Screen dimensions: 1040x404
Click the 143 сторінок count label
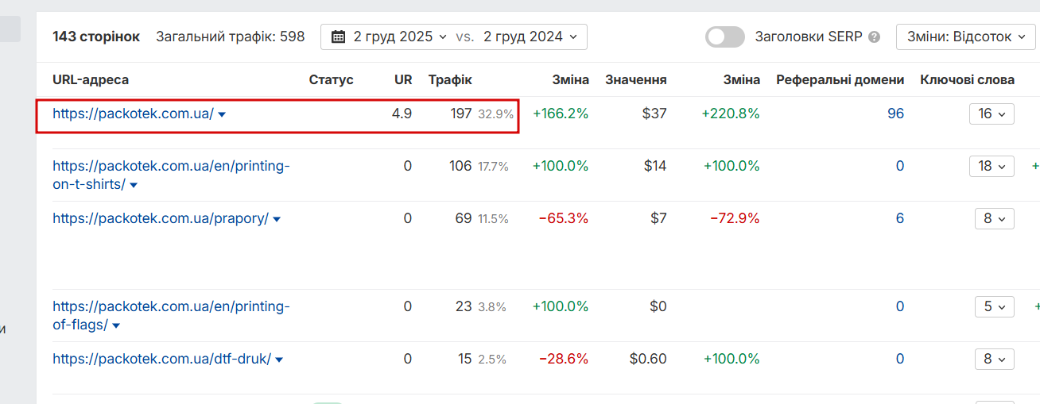[x=96, y=37]
